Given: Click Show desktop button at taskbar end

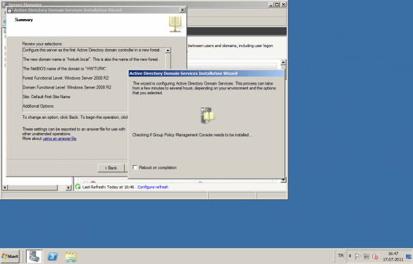Looking at the screenshot, I should (409, 256).
